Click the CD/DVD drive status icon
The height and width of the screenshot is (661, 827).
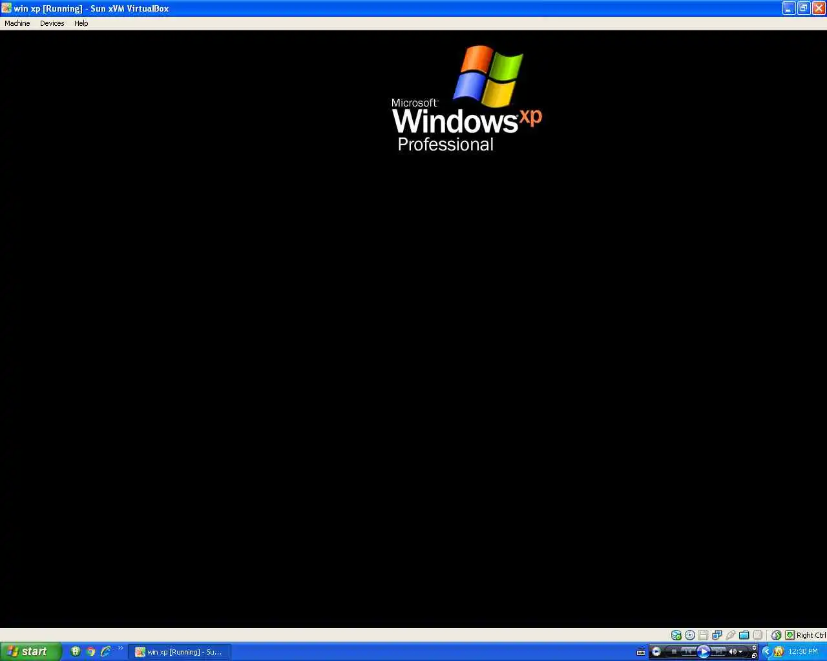coord(690,635)
